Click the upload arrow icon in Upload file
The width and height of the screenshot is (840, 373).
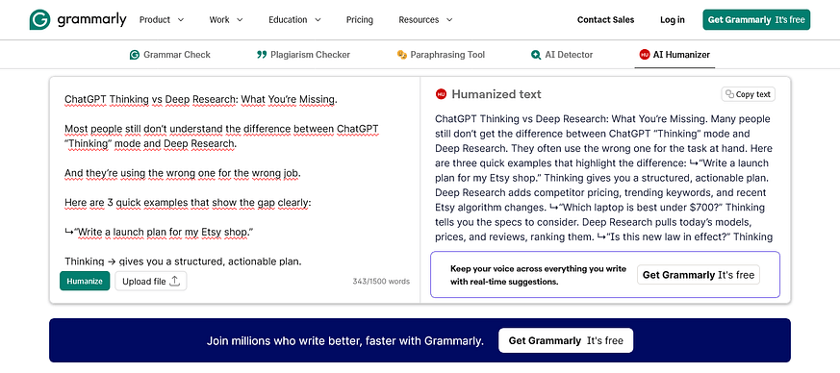pos(175,281)
